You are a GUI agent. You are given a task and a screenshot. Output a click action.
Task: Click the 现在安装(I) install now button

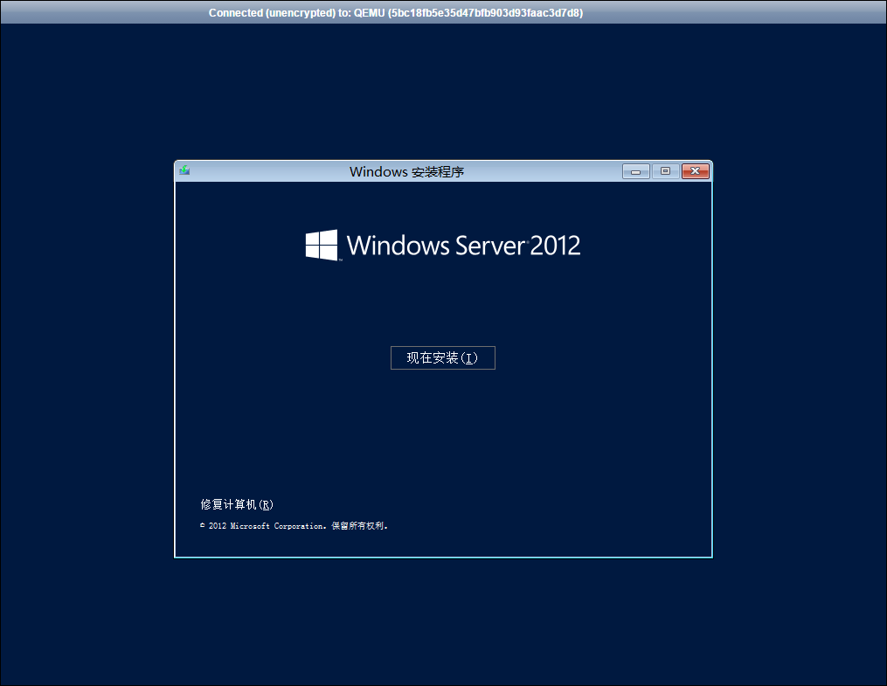click(x=442, y=357)
